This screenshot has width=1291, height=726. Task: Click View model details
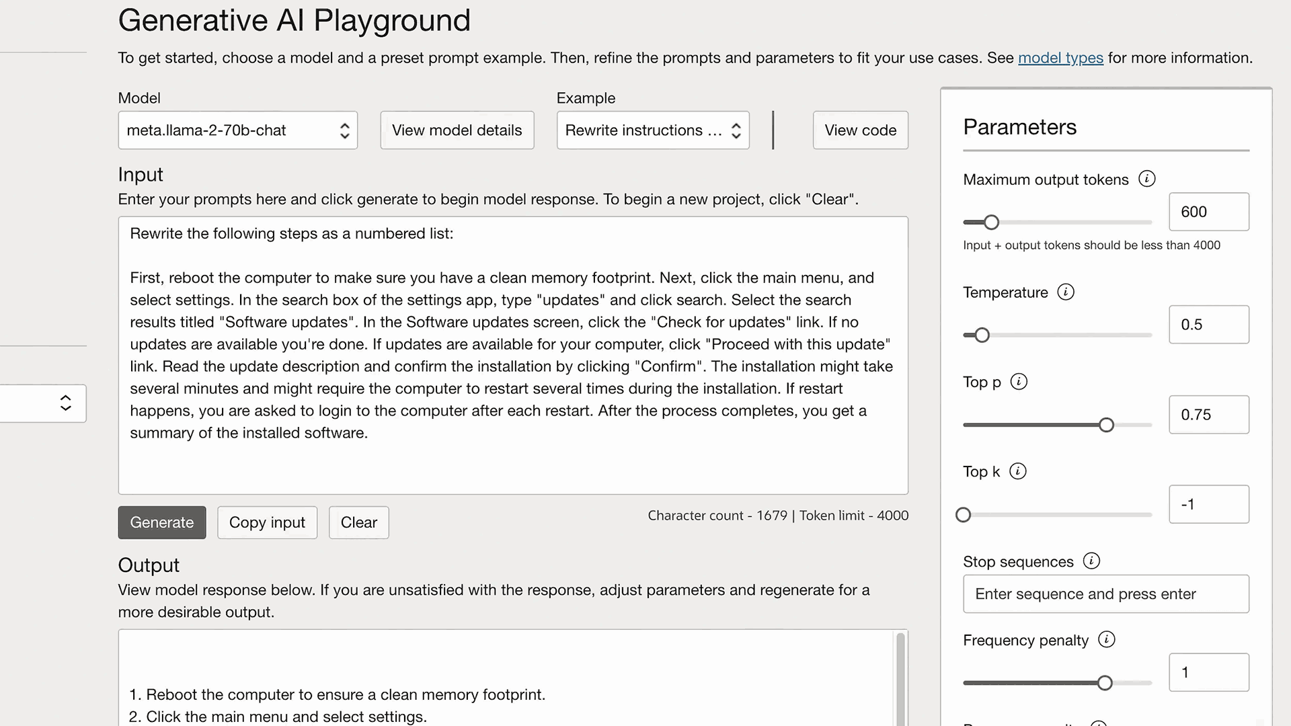click(457, 130)
